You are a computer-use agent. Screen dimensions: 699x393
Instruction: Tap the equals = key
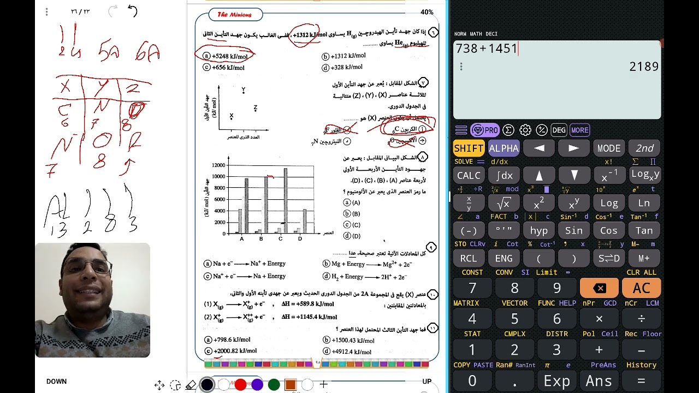click(x=642, y=381)
